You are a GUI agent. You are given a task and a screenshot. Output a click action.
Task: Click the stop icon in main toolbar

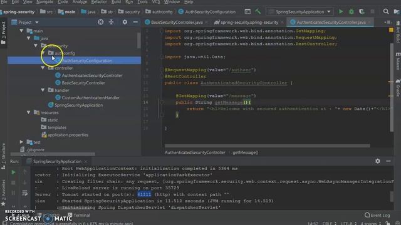(372, 12)
